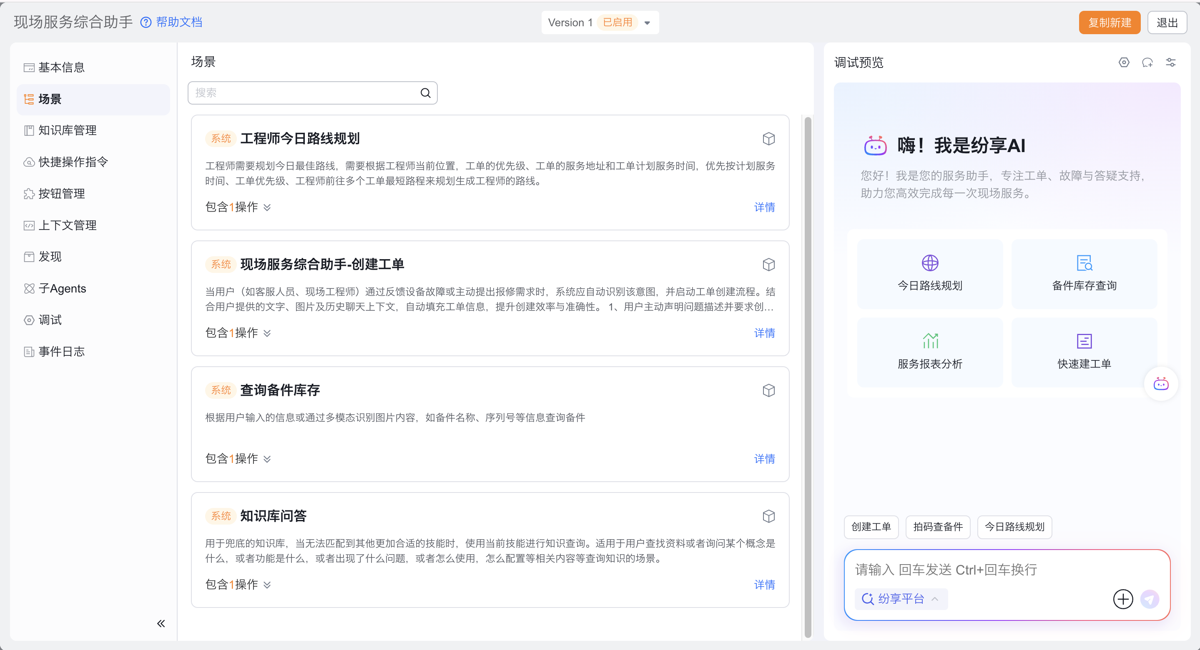Viewport: 1200px width, 650px height.
Task: Select 事件日志 in the sidebar
Action: tap(61, 352)
